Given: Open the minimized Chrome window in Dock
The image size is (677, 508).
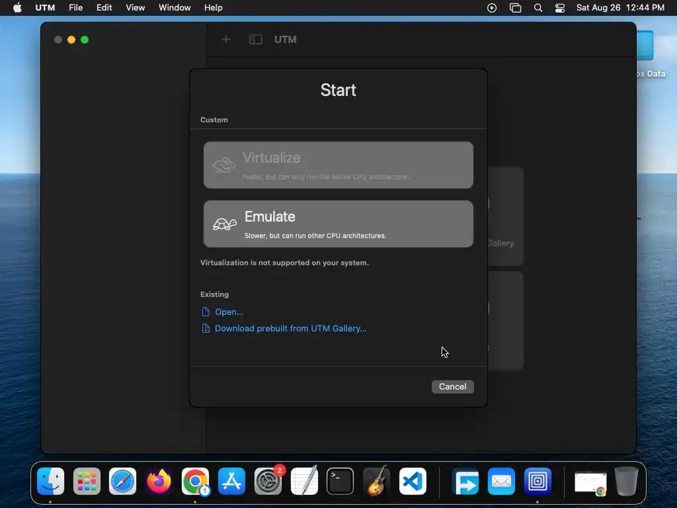Looking at the screenshot, I should [x=590, y=484].
